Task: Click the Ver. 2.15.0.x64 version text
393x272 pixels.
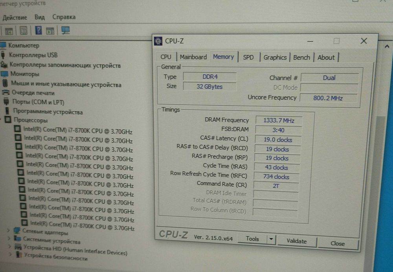Action: (213, 238)
